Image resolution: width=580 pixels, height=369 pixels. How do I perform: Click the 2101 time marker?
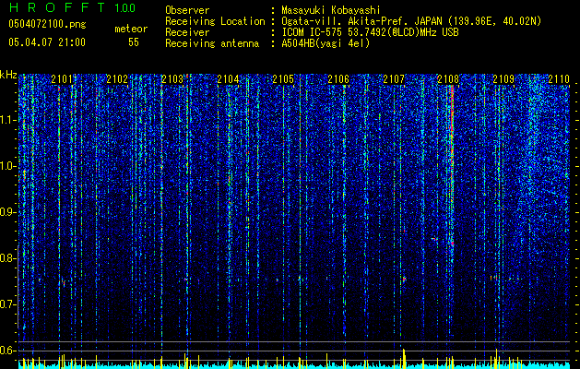(62, 79)
